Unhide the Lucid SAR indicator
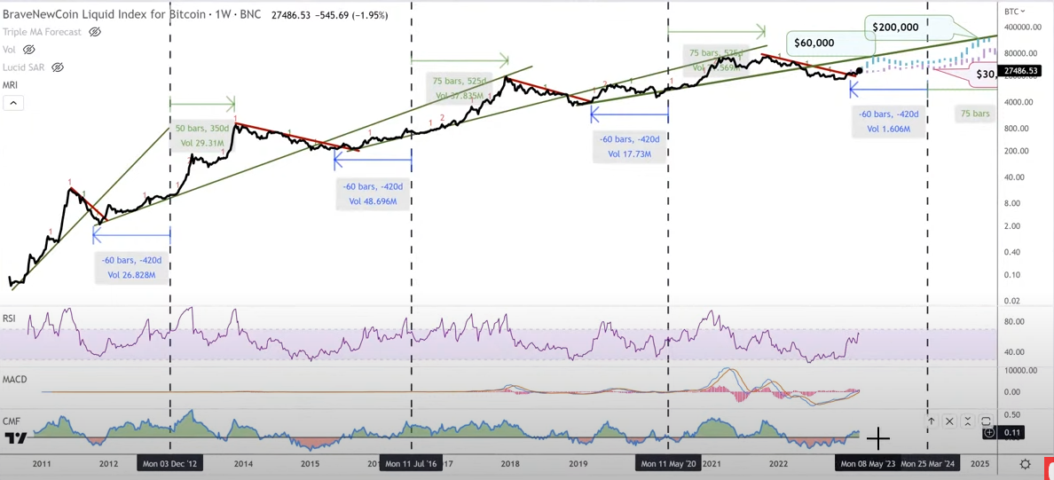This screenshot has height=480, width=1054. [58, 67]
